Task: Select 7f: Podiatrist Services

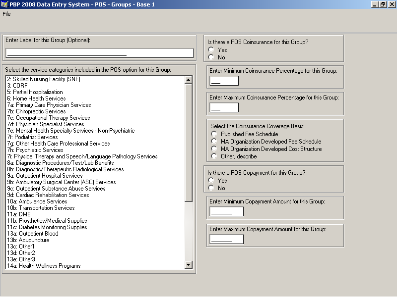Action: 95,137
